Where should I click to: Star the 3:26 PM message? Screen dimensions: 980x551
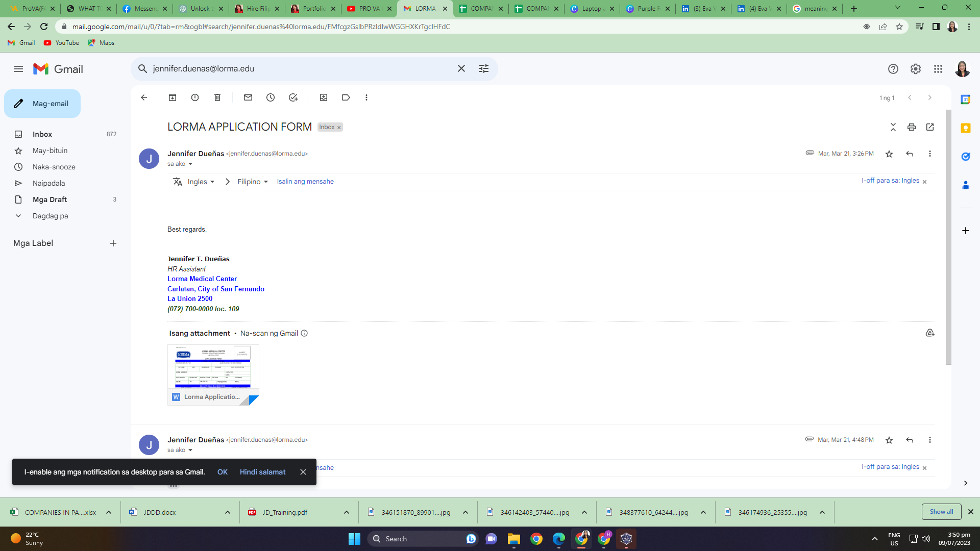(889, 154)
